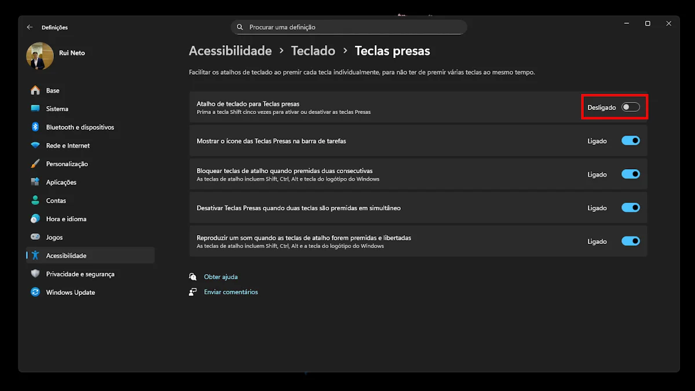This screenshot has width=695, height=391.
Task: Open the Sistema section in sidebar
Action: click(57, 109)
